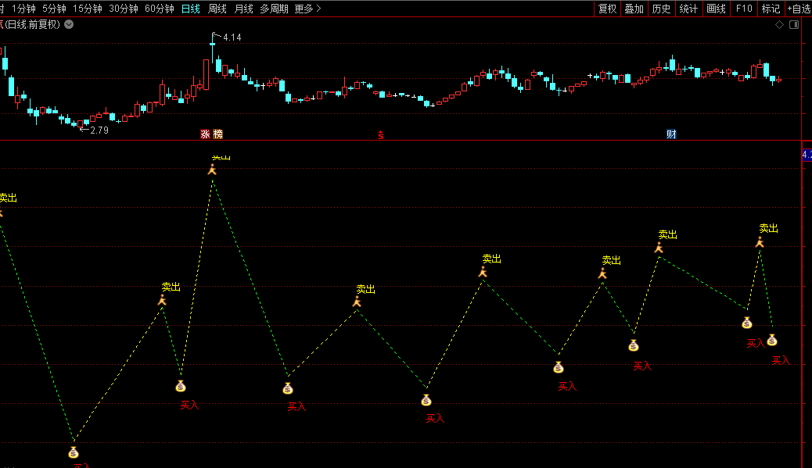This screenshot has height=468, width=812.
Task: Toggle the side panel layout icon
Action: (x=794, y=25)
